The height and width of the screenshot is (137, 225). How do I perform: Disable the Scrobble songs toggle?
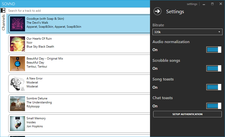(213, 68)
